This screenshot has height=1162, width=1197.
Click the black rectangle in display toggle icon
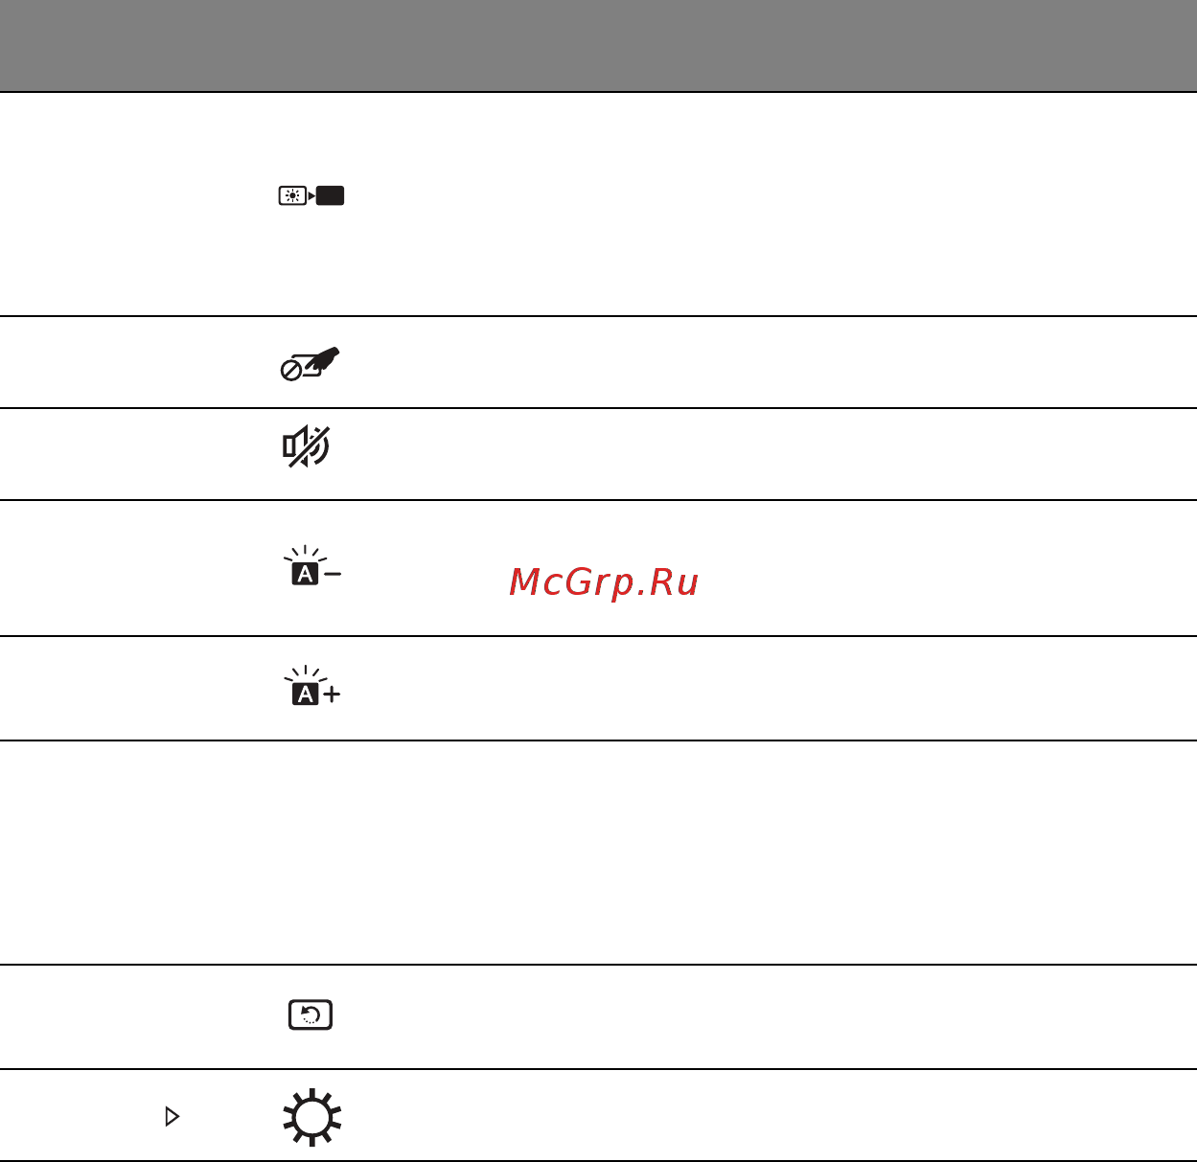point(330,196)
